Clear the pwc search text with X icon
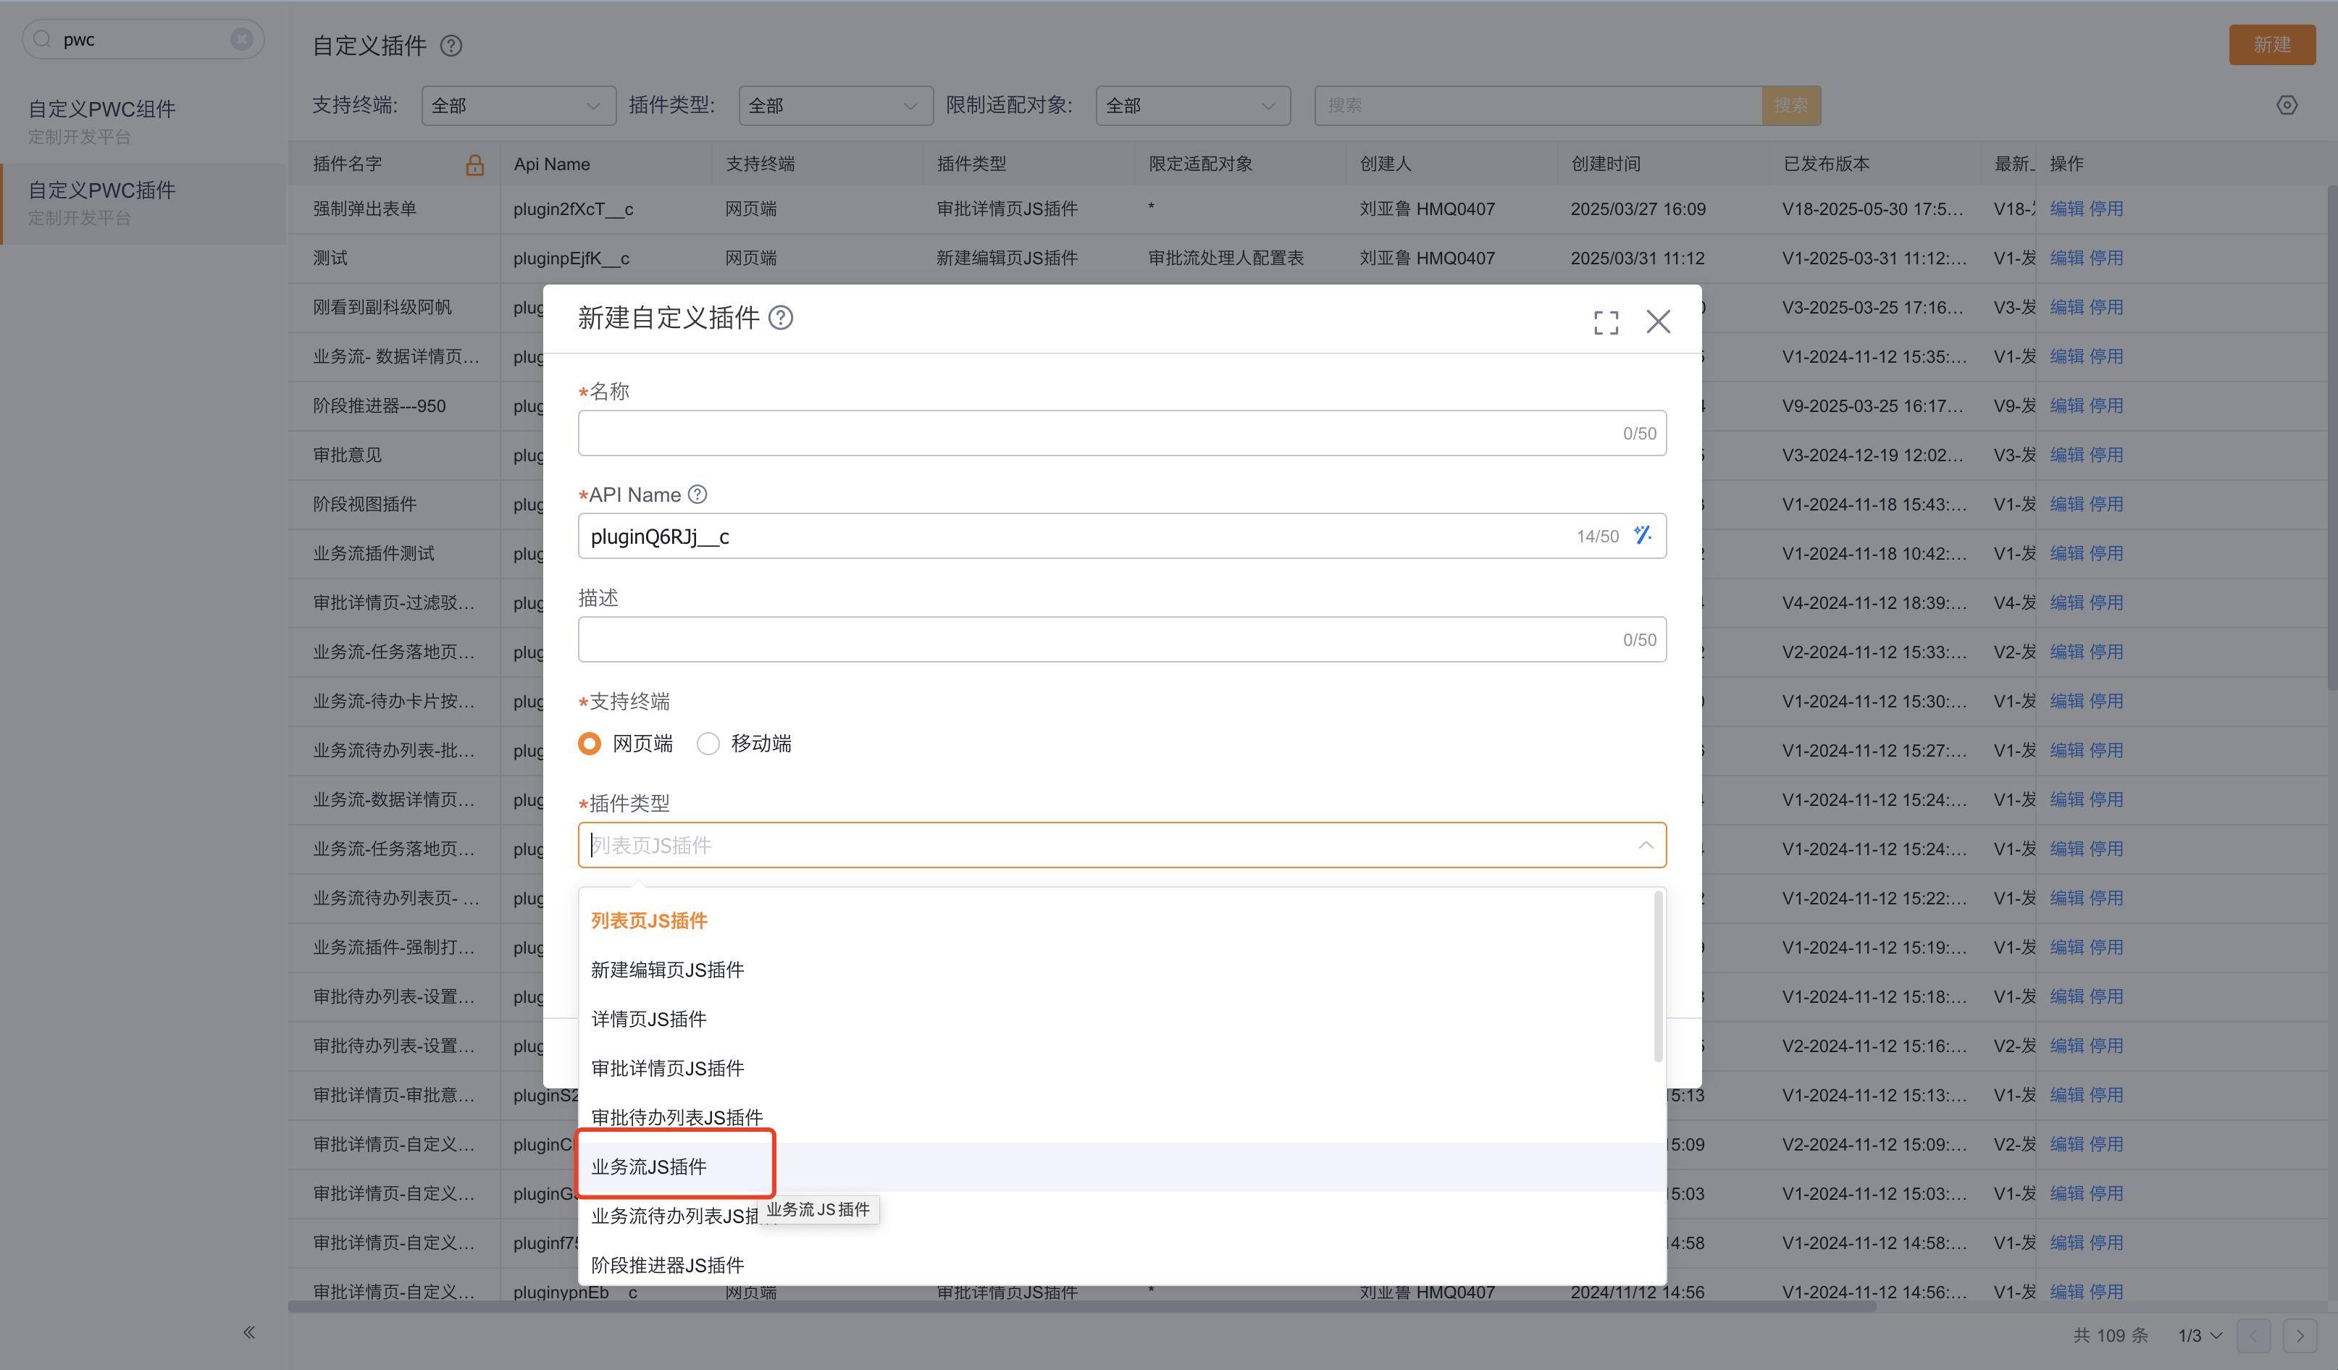 point(241,39)
